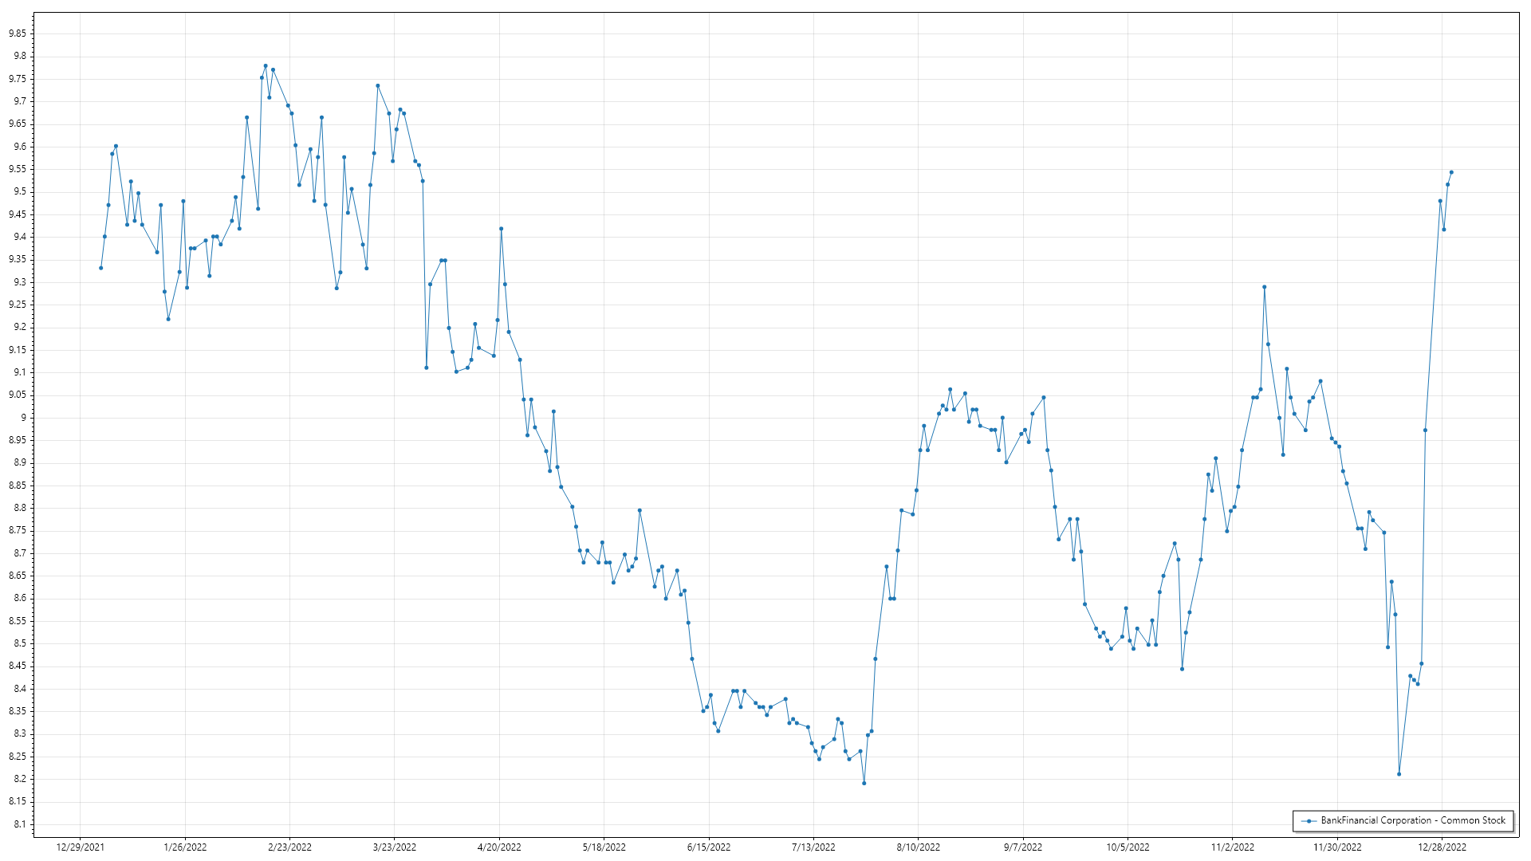Screen dimensions: 1531x861
Task: Click the 8/10/2022 x-axis date label
Action: pos(918,847)
